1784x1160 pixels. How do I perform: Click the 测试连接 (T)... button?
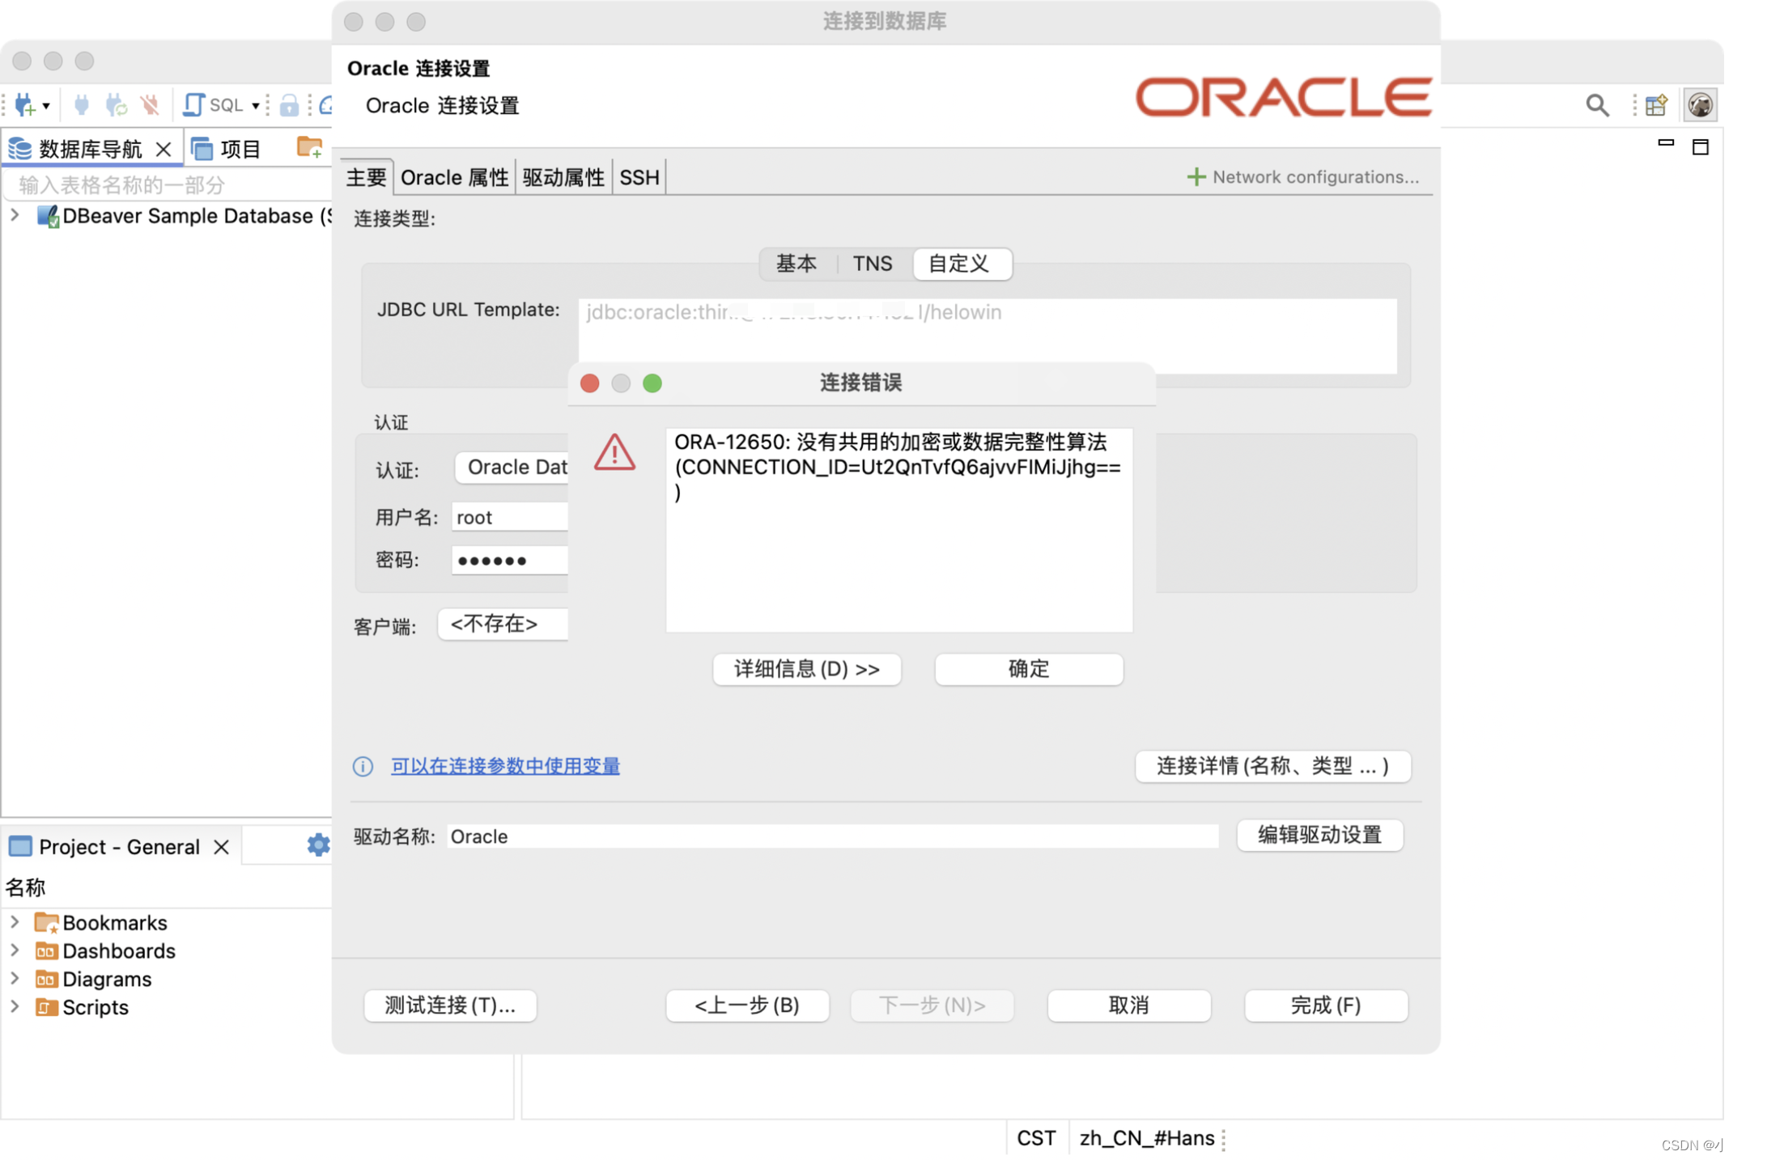coord(450,1005)
